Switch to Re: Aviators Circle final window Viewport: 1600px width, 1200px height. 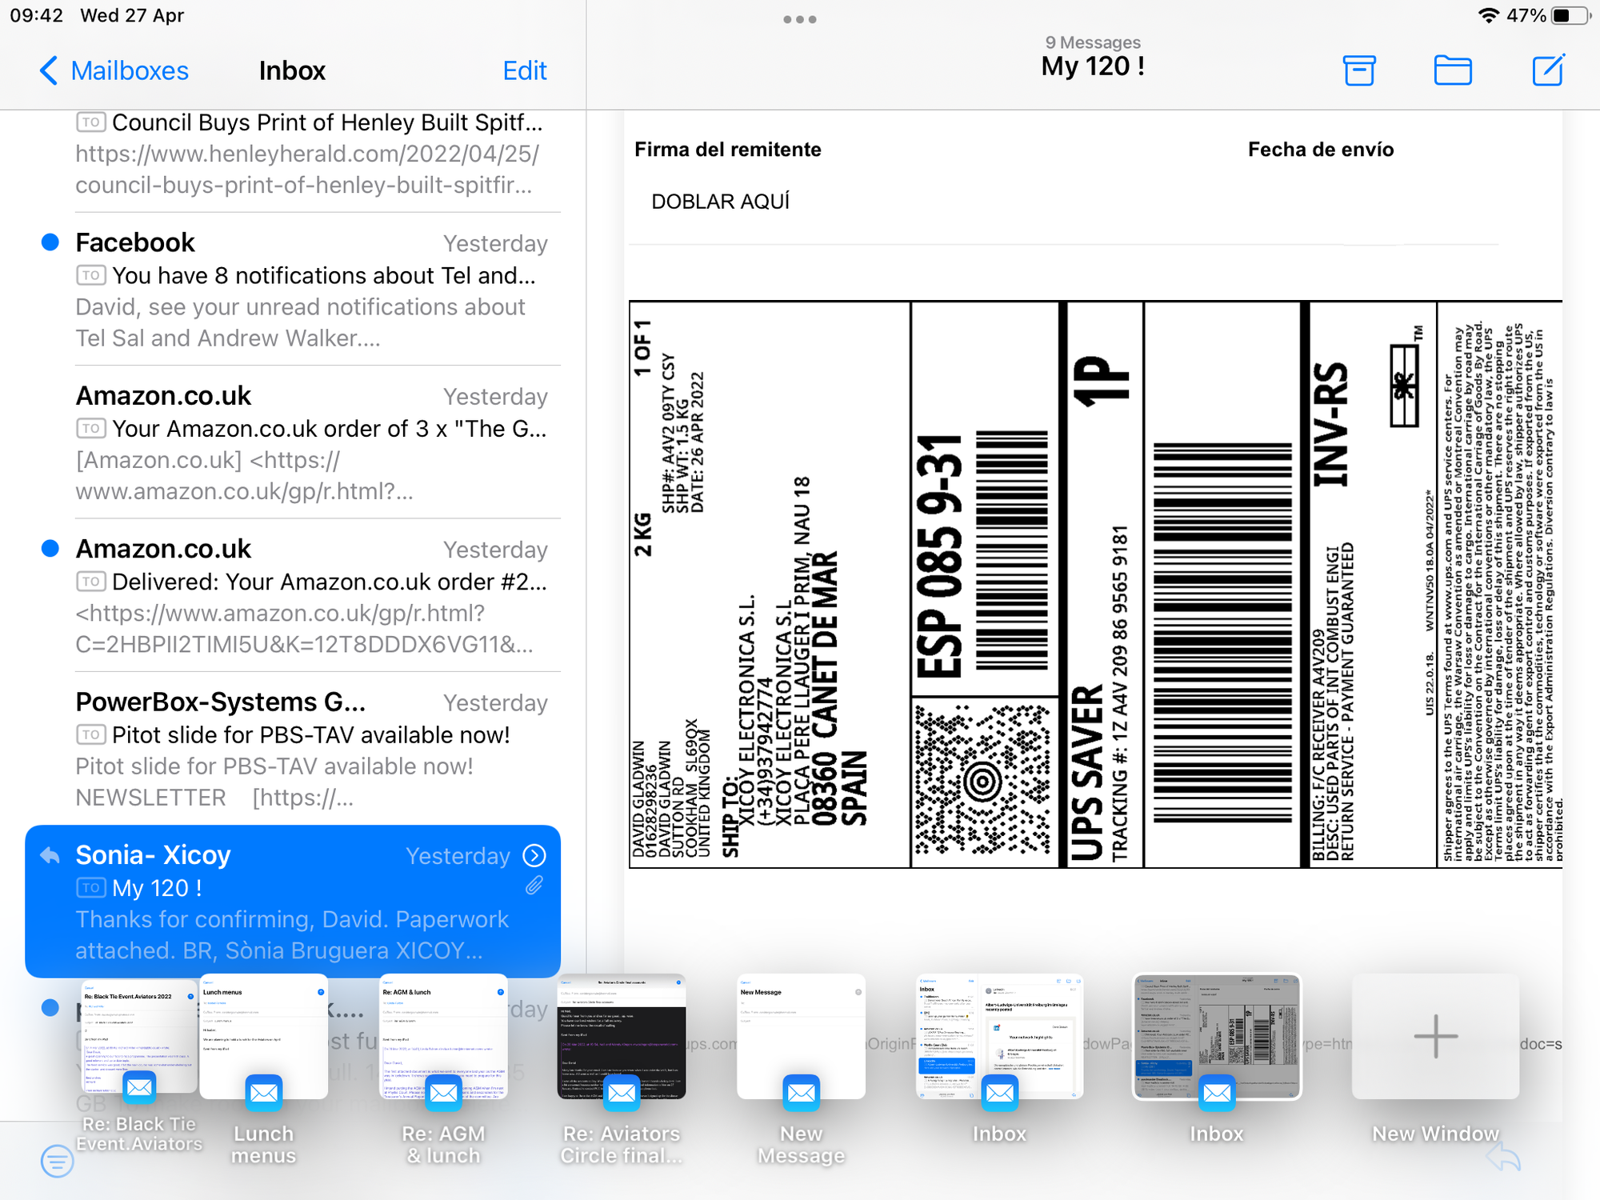tap(622, 1037)
